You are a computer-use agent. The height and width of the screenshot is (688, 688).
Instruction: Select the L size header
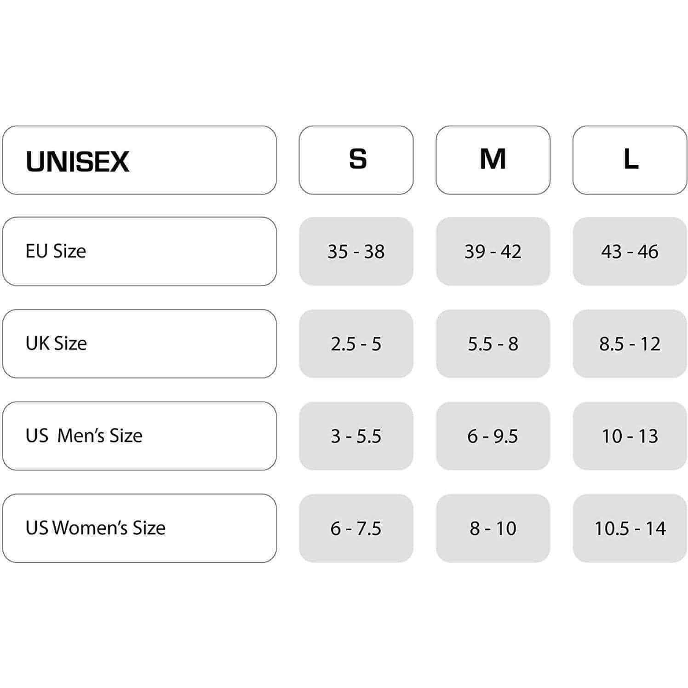click(630, 160)
